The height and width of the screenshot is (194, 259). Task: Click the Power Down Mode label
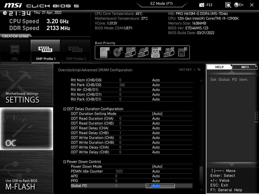pos(86,166)
